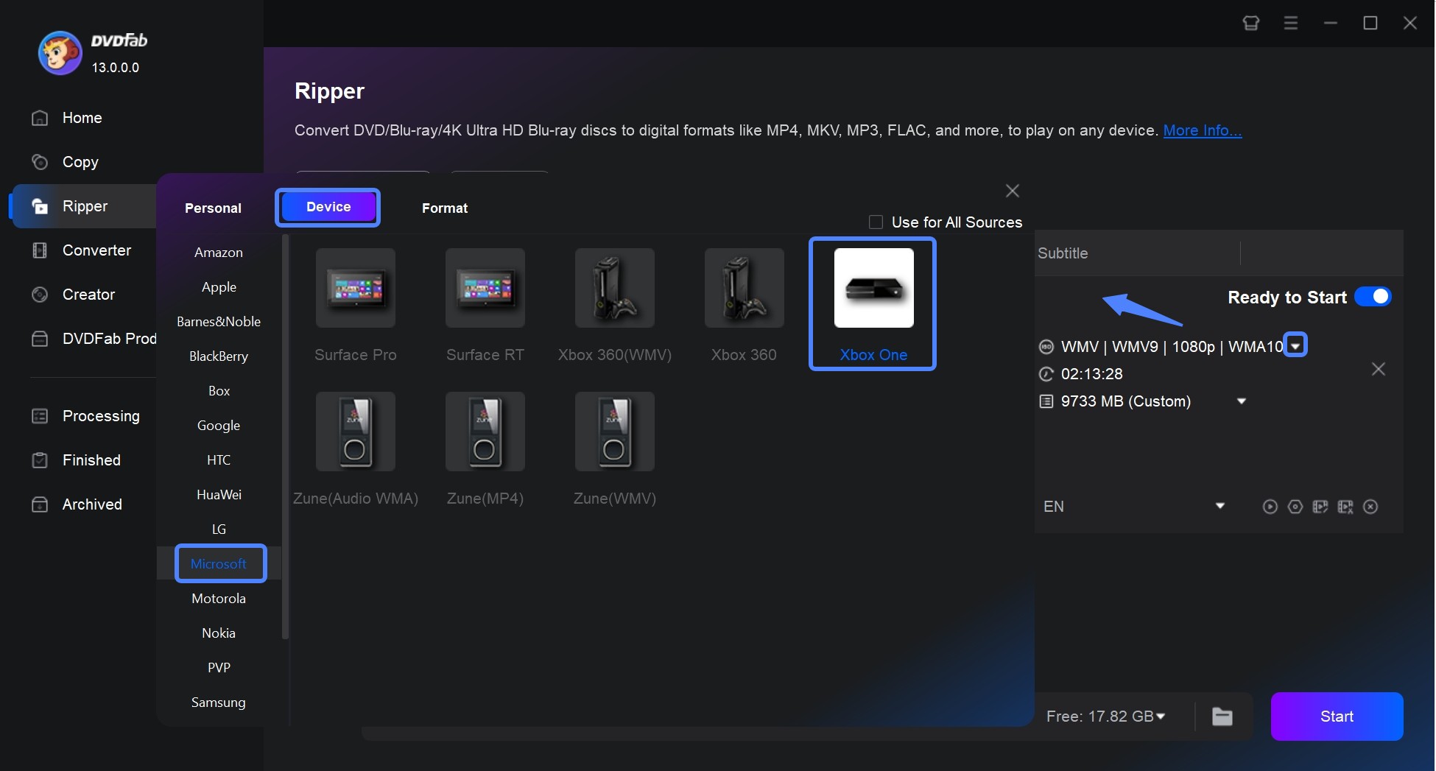Select LG in brand list
This screenshot has width=1436, height=771.
point(219,529)
